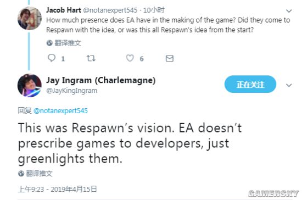This screenshot has height=200, width=302.
Task: Retweet Jacob Hart's question
Action: [x=91, y=58]
